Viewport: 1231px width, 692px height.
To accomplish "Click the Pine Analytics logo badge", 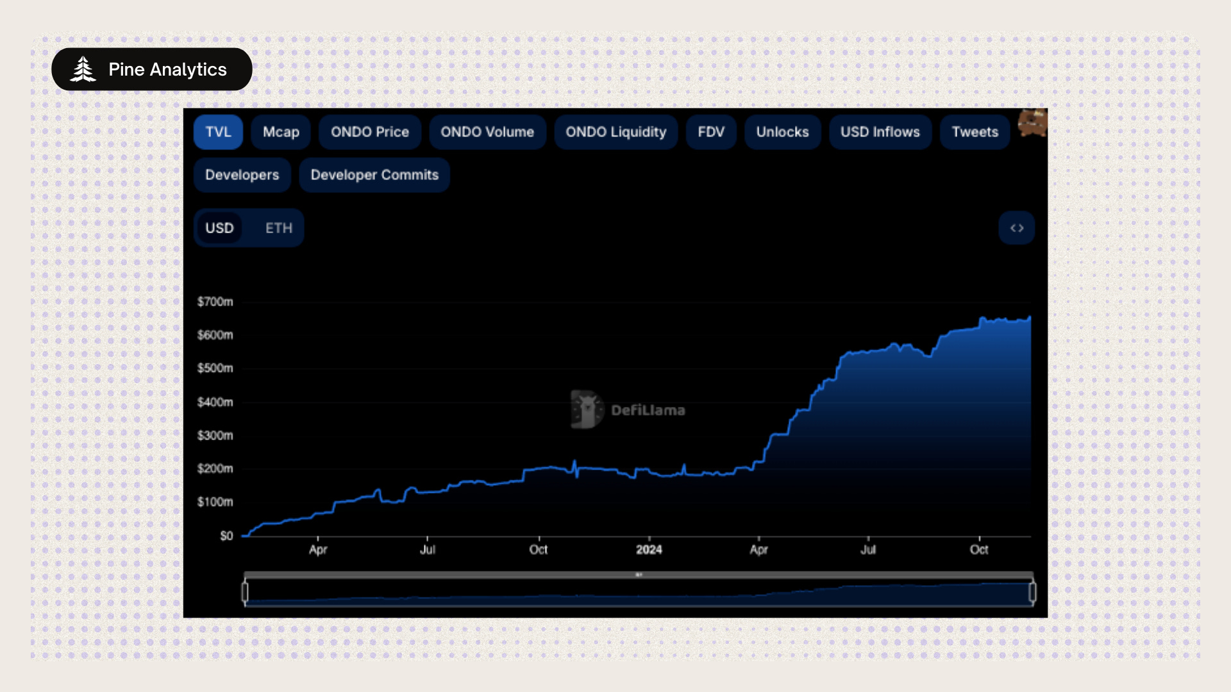I will 152,69.
